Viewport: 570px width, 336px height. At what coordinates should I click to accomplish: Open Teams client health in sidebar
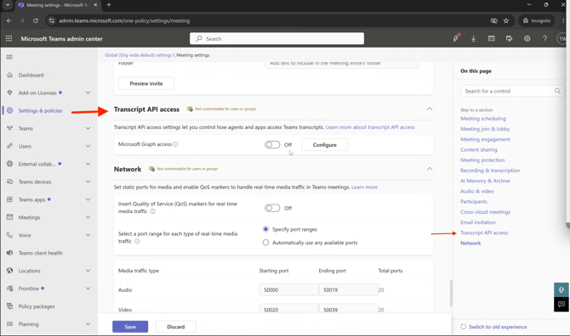(x=40, y=253)
